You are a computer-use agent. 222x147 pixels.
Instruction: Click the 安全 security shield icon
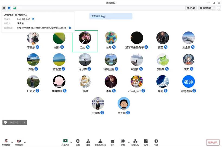coord(78,142)
